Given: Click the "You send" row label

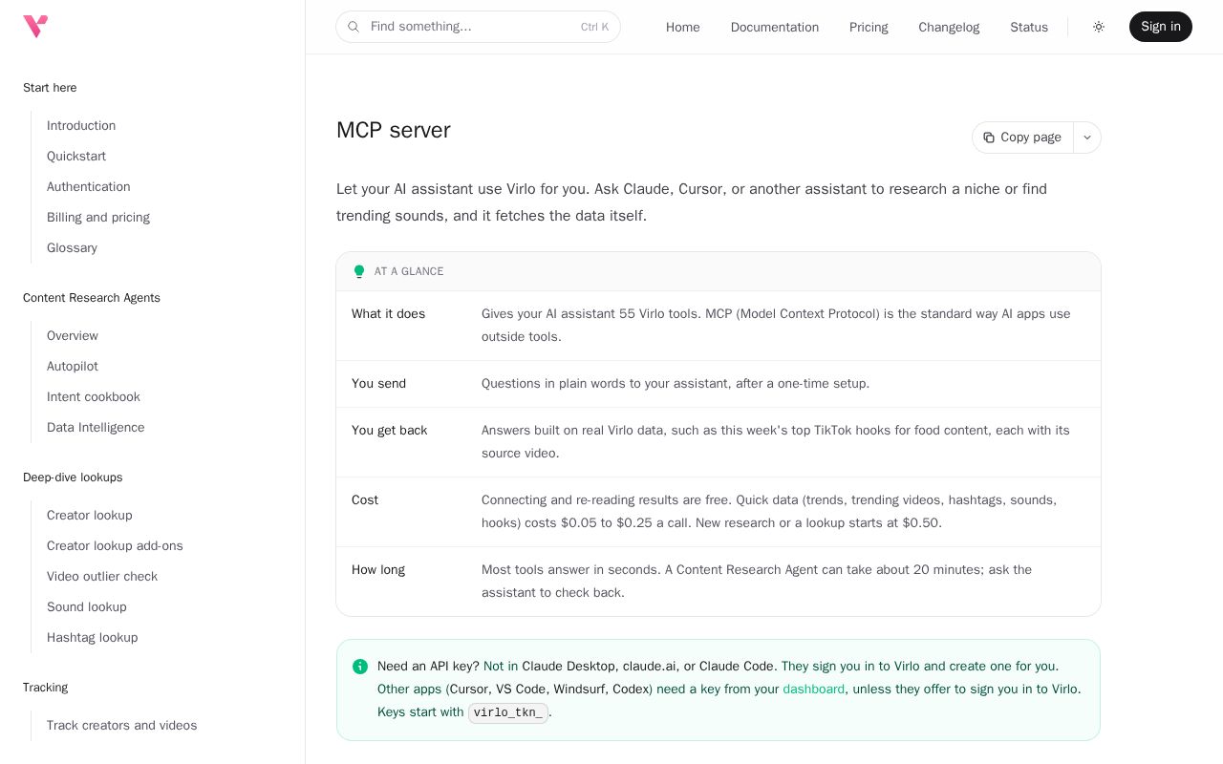Looking at the screenshot, I should tap(379, 384).
